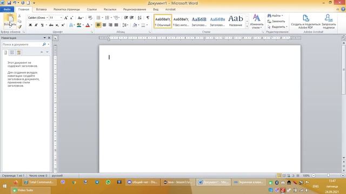Screen dimensions: 346x194
Task: Click the русский language in status bar
Action: click(x=57, y=176)
